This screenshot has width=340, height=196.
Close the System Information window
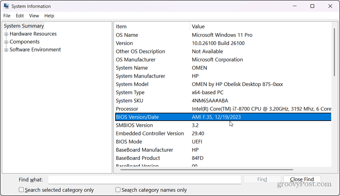[x=330, y=6]
